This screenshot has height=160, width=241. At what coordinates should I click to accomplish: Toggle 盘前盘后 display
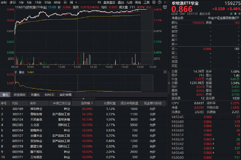(109, 3)
